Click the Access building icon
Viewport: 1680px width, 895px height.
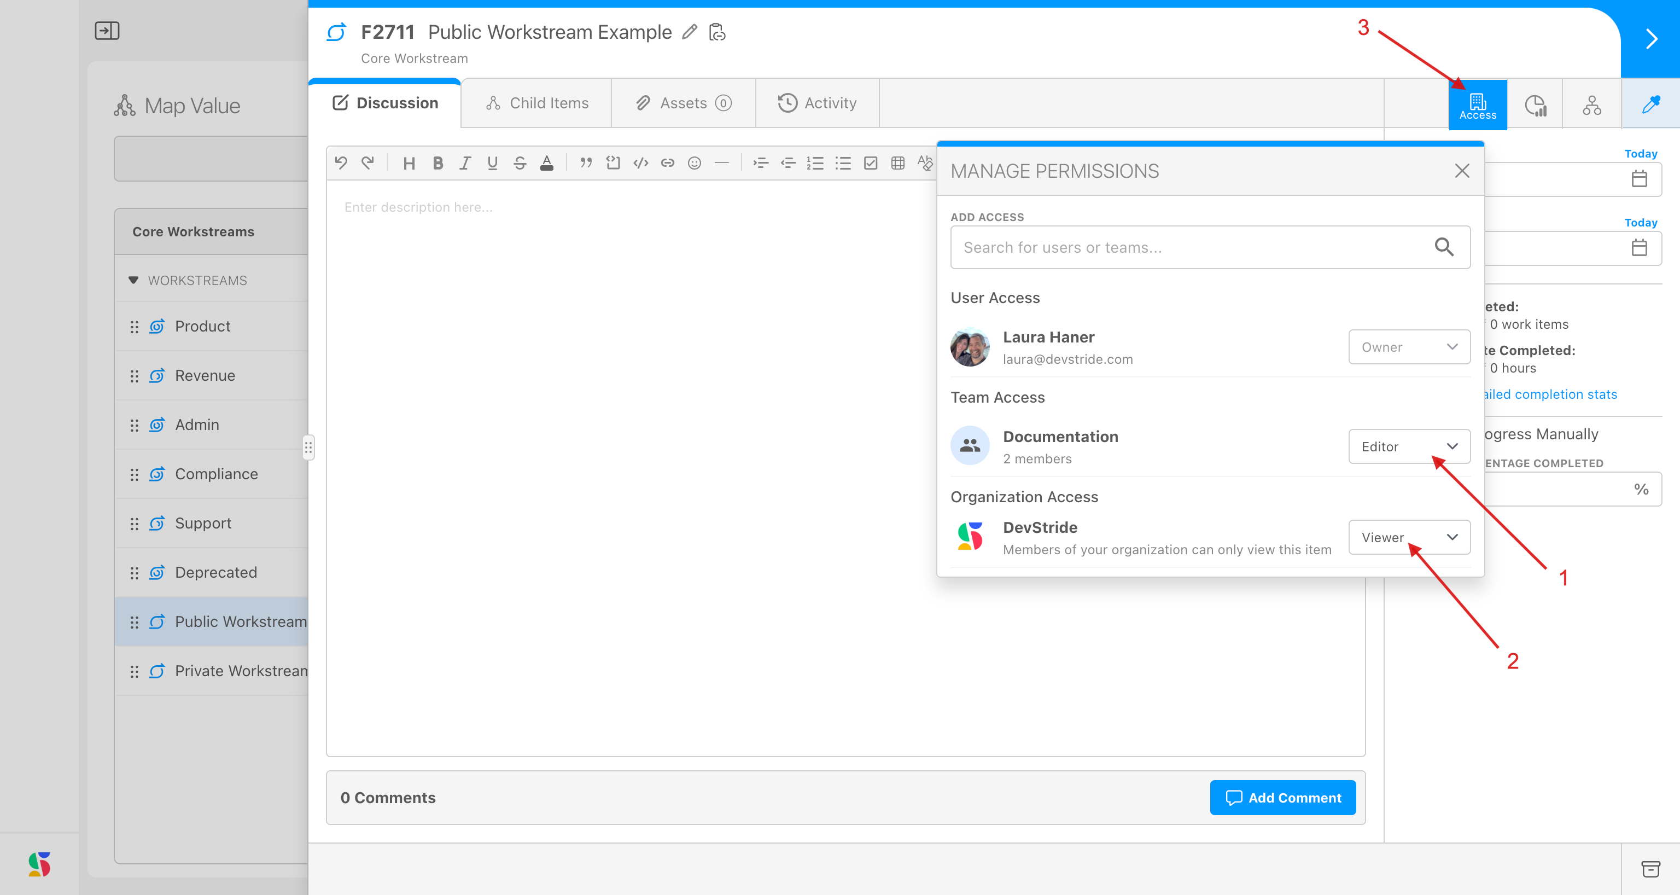coord(1477,105)
